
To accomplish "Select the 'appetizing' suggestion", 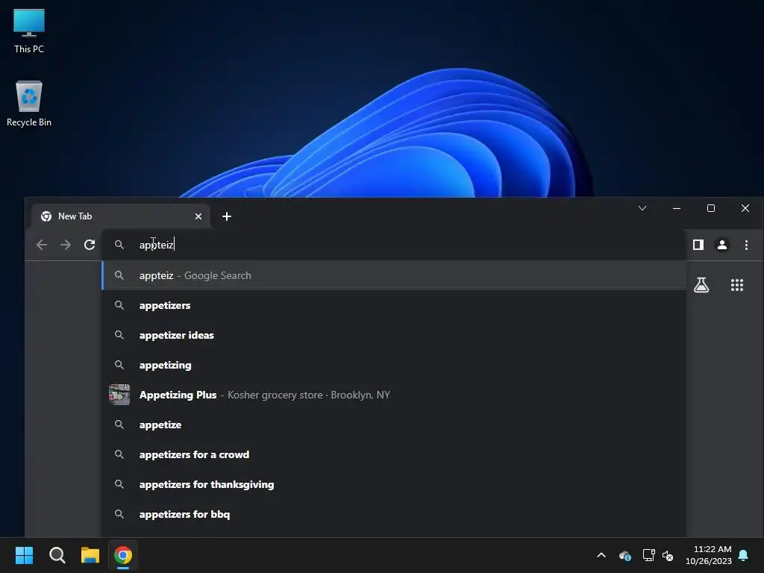I will tap(394, 365).
